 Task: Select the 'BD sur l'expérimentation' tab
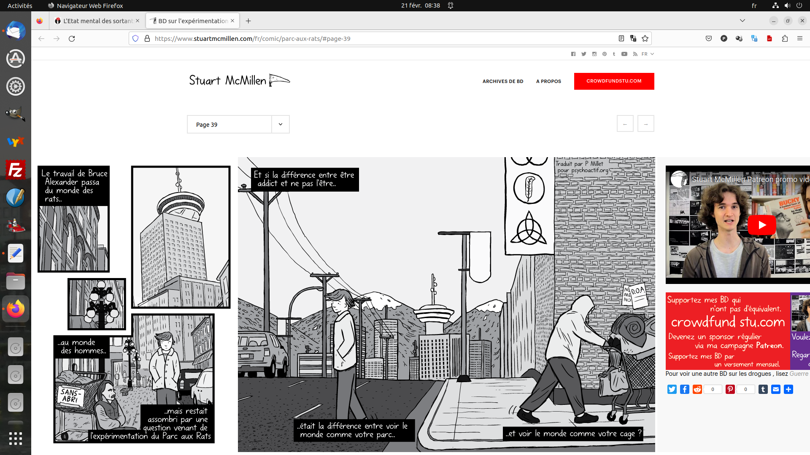pos(193,21)
